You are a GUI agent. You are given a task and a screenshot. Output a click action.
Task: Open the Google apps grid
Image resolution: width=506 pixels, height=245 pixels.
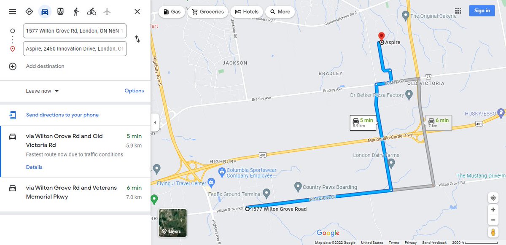point(458,11)
